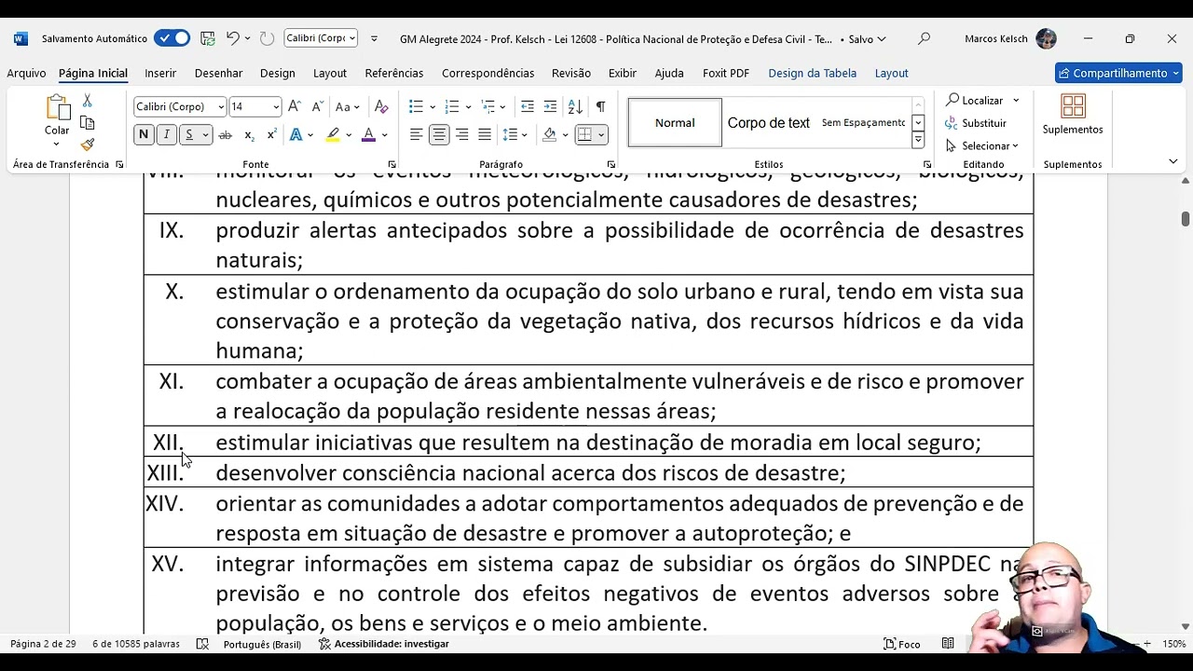Switch to the Referências tab
The height and width of the screenshot is (671, 1193).
click(x=394, y=73)
